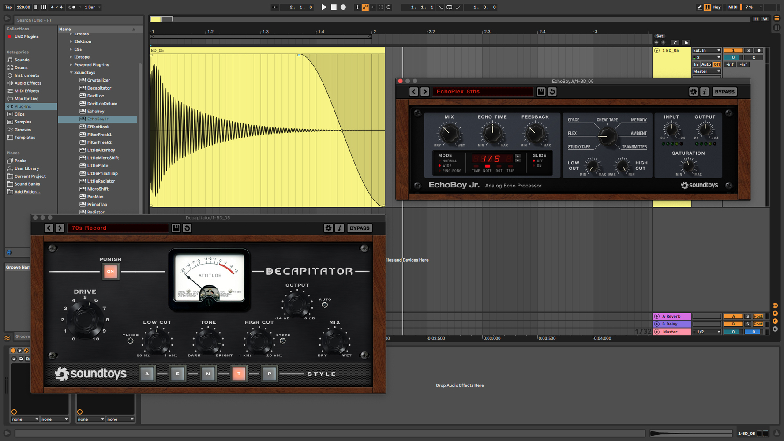Expand the EQs plug-in folder
Image resolution: width=784 pixels, height=441 pixels.
tap(71, 49)
